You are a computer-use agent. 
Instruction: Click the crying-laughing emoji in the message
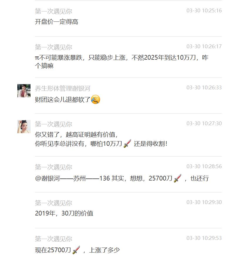click(x=95, y=99)
